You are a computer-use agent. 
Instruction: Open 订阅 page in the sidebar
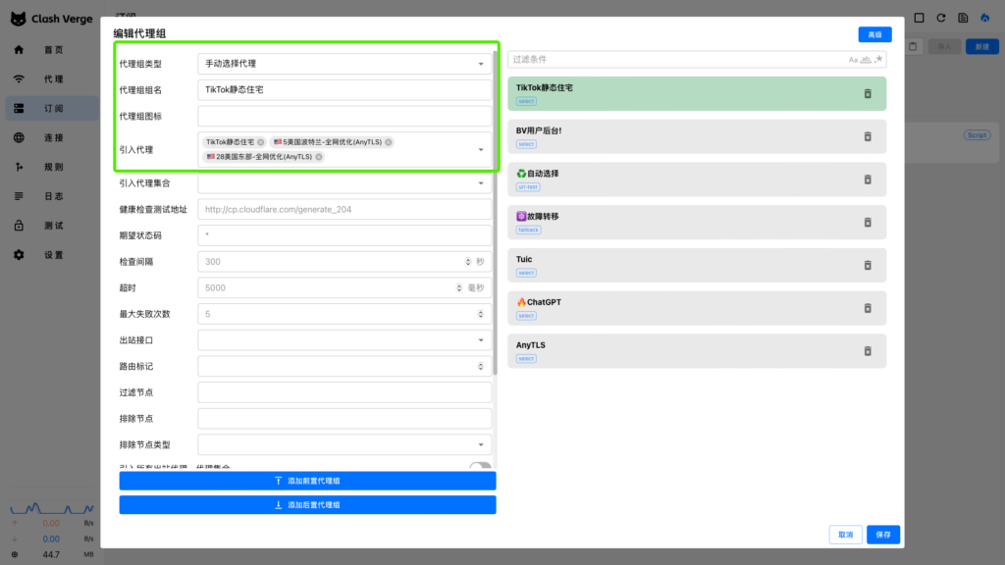(x=52, y=108)
